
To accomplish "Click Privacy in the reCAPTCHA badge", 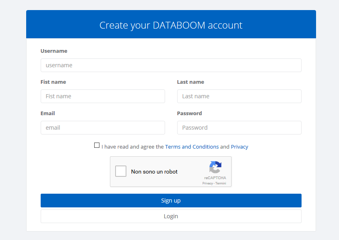I will [208, 183].
